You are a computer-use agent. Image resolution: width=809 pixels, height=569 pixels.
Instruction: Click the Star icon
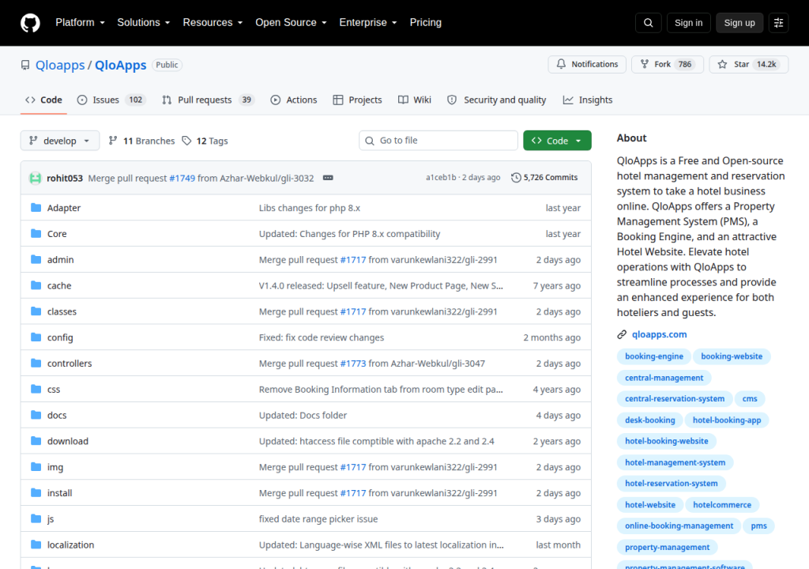click(x=722, y=64)
